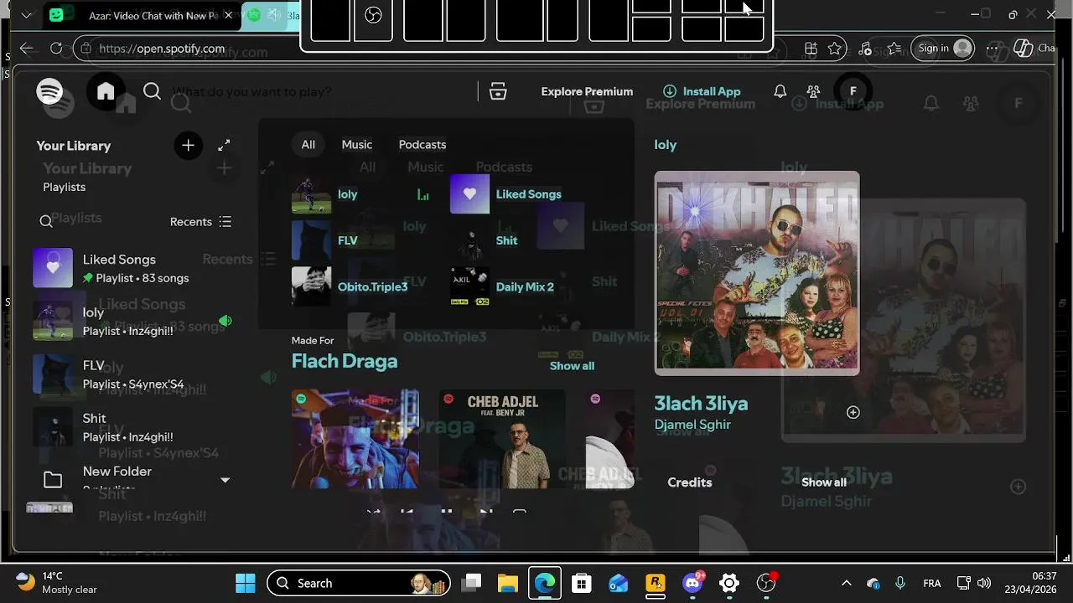Screen dimensions: 1073x603
Task: Open Discord from the taskbar
Action: (x=692, y=583)
